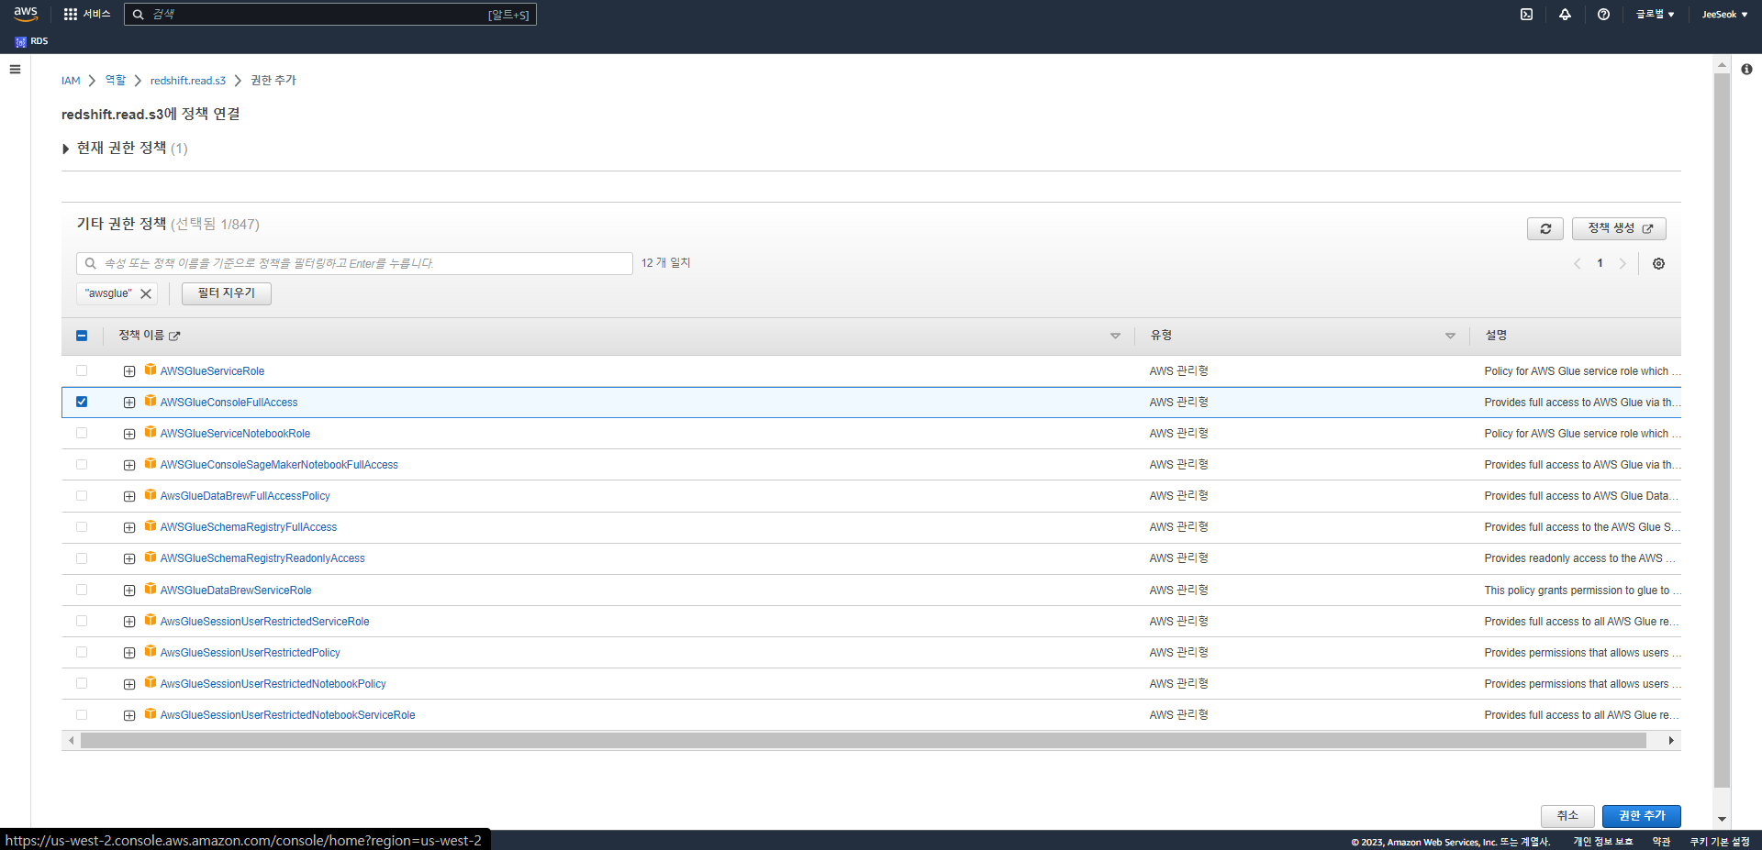Open privacy (개인 정보 보호) footer link
Image resolution: width=1762 pixels, height=850 pixels.
coord(1603,842)
